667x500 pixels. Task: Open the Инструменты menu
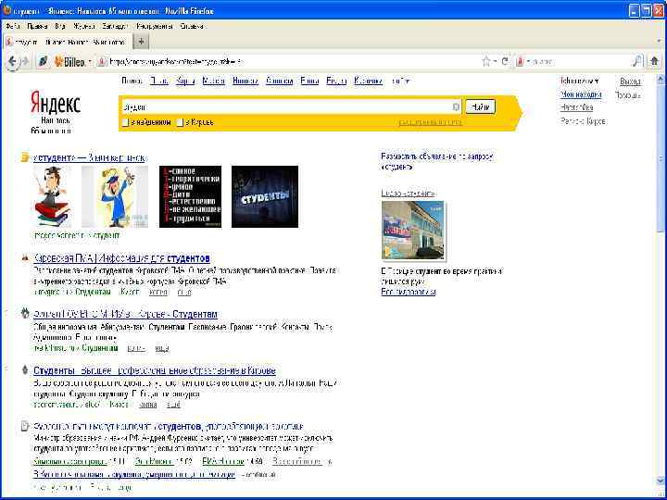(155, 26)
